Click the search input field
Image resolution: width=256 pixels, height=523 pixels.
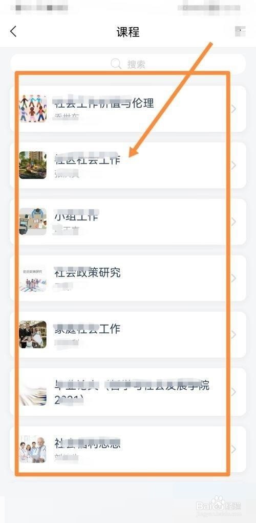point(128,64)
